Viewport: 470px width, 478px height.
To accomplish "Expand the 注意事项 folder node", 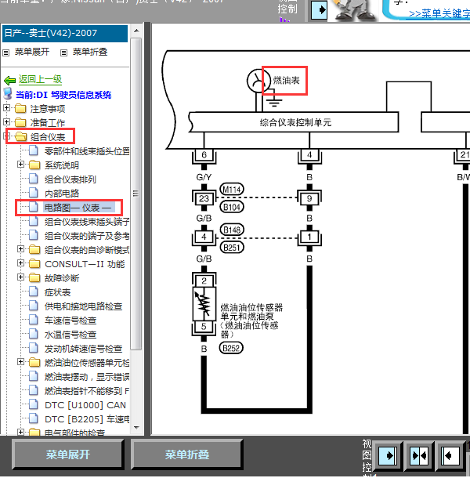I will (7, 109).
